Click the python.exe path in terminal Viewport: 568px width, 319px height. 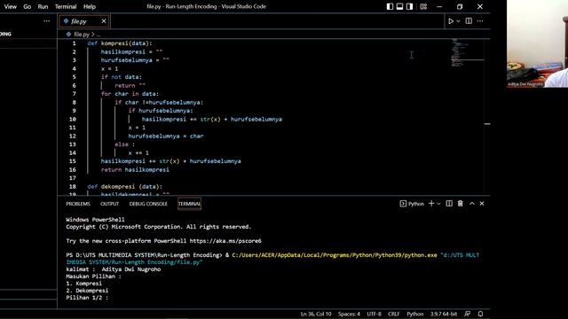pos(335,255)
